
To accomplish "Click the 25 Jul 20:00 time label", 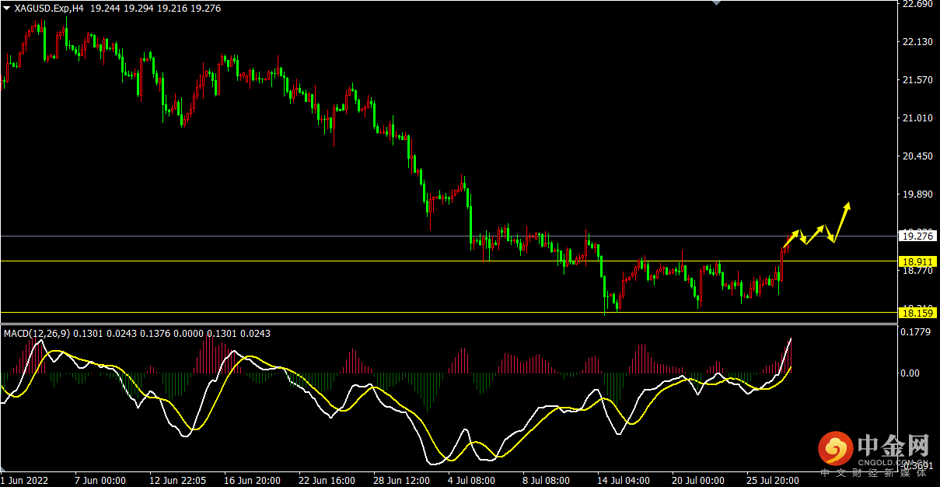I will click(x=774, y=481).
